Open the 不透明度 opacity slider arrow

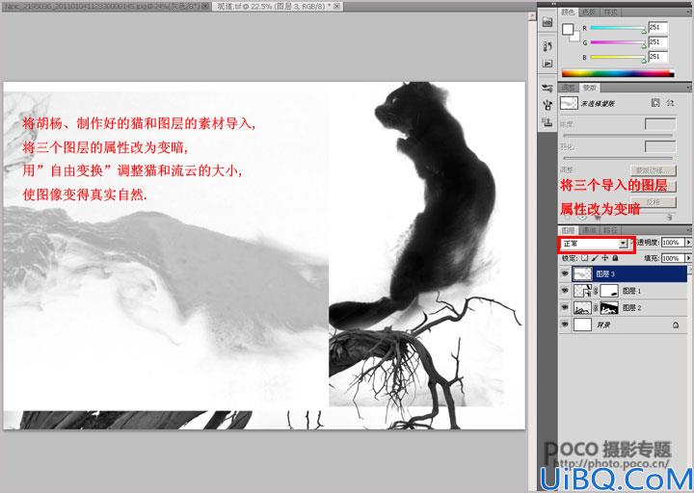(688, 243)
